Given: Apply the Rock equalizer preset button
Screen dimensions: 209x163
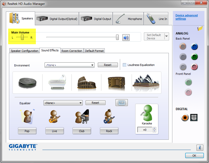Looking at the screenshot, I should pos(109,131).
